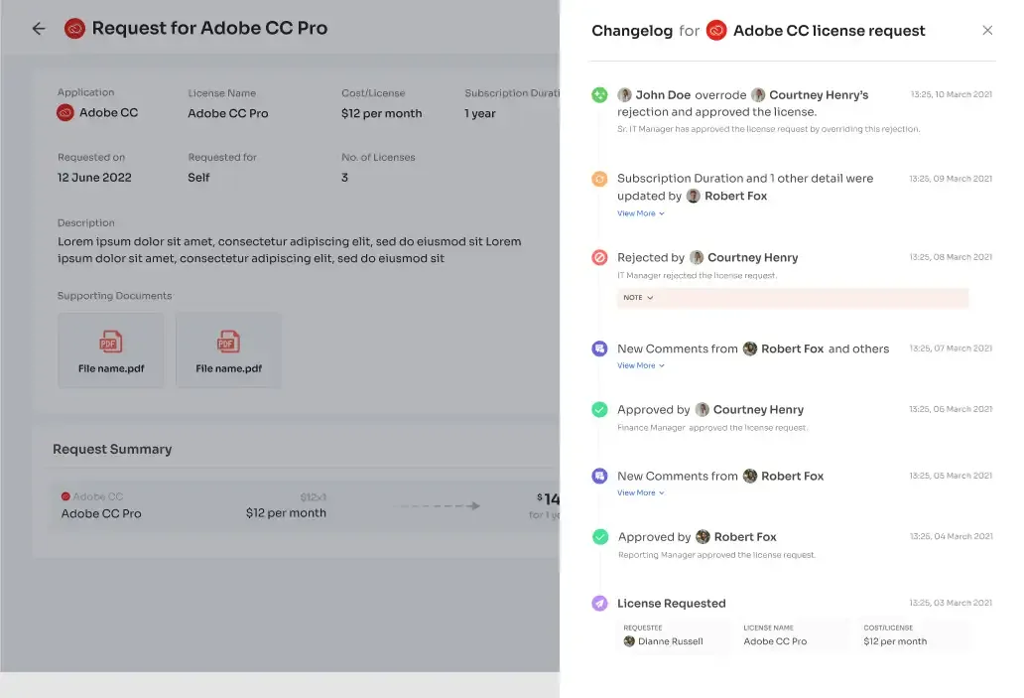
Task: Click Robert Fox name in updated-by line
Action: (736, 196)
